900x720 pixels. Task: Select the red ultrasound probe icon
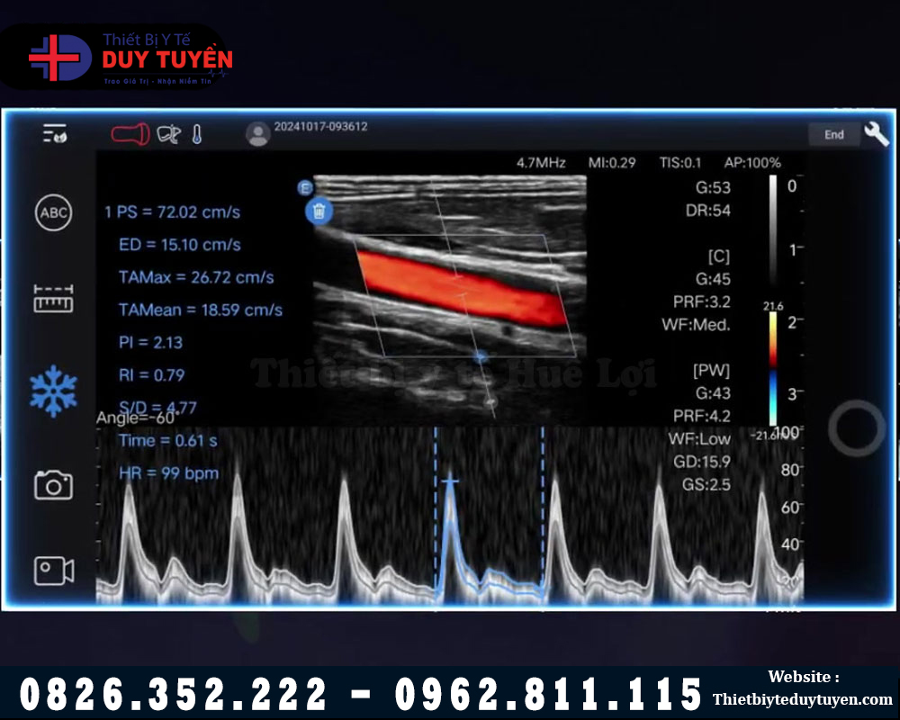pyautogui.click(x=130, y=135)
